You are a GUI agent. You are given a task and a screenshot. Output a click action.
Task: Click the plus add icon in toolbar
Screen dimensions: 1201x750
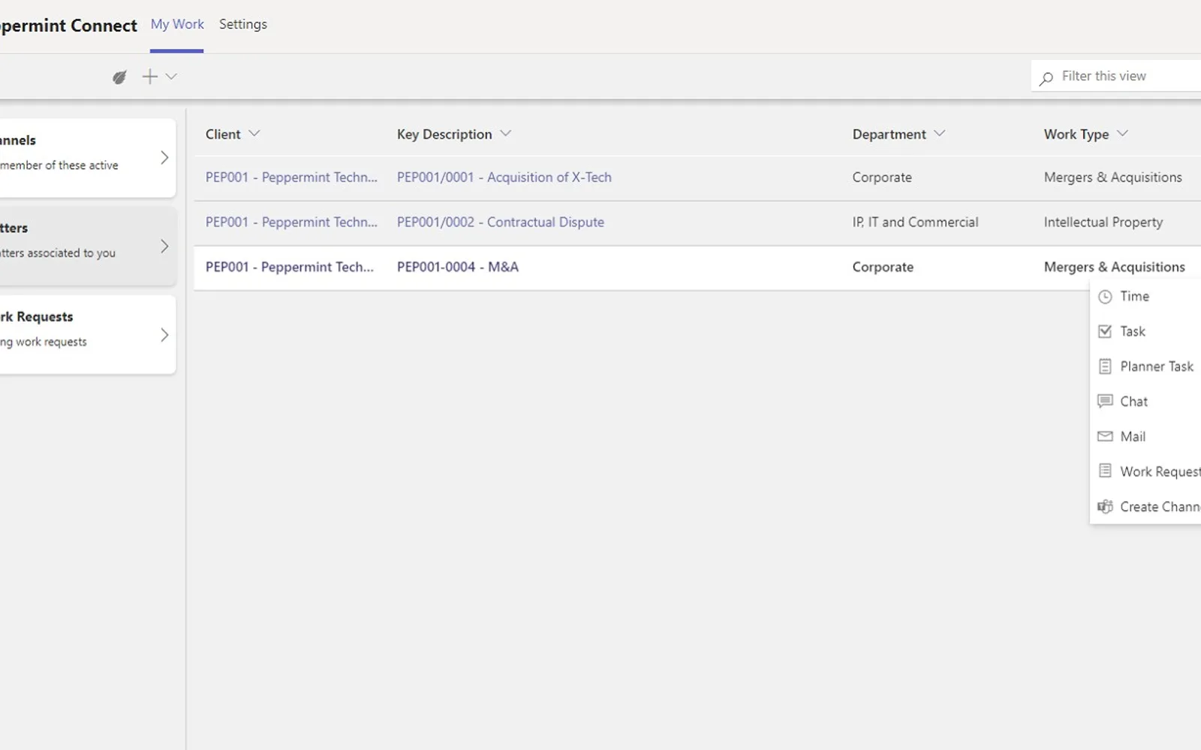point(150,76)
